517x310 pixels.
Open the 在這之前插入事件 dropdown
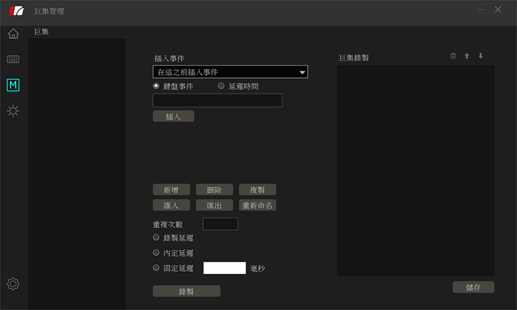tap(230, 72)
